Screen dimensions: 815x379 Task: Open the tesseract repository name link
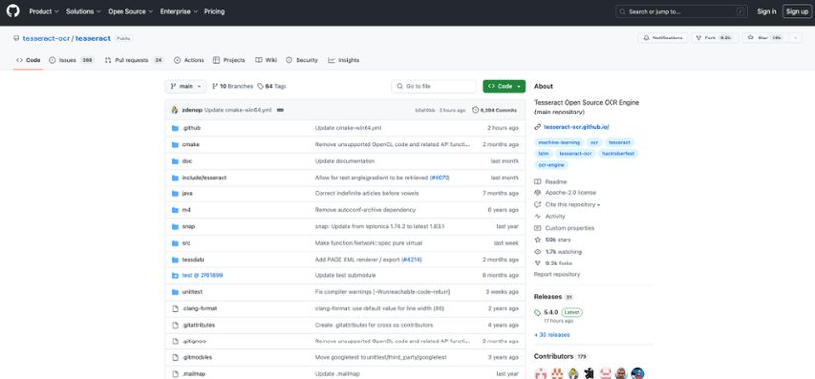coord(93,38)
